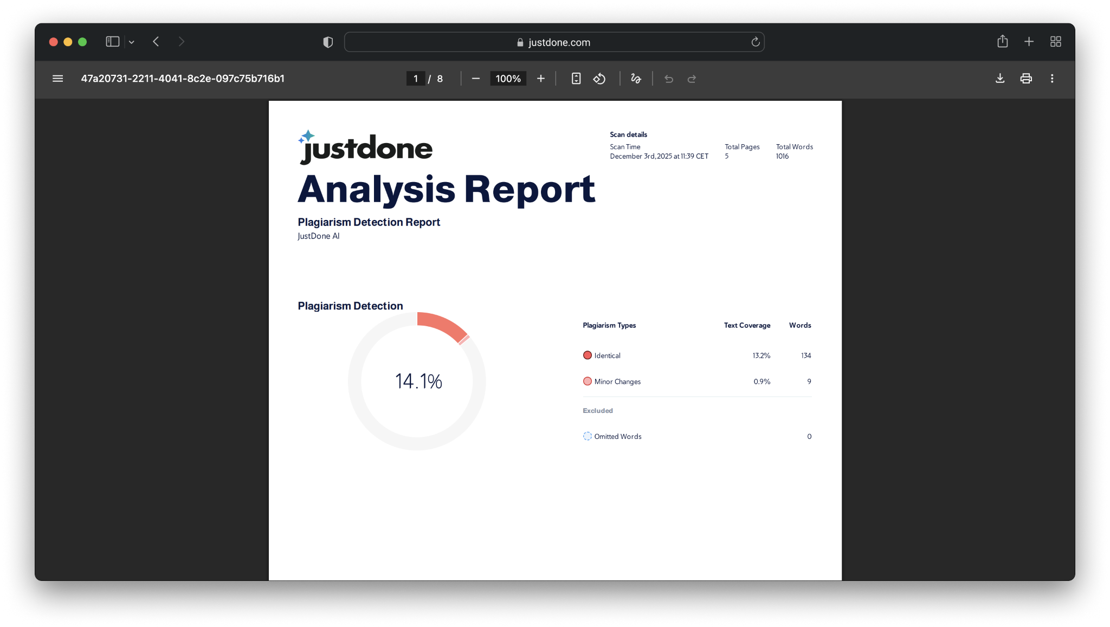Rotate the document counterclockwise
This screenshot has height=627, width=1110.
599,79
